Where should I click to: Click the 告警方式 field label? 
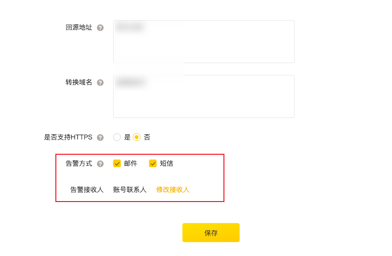click(79, 163)
